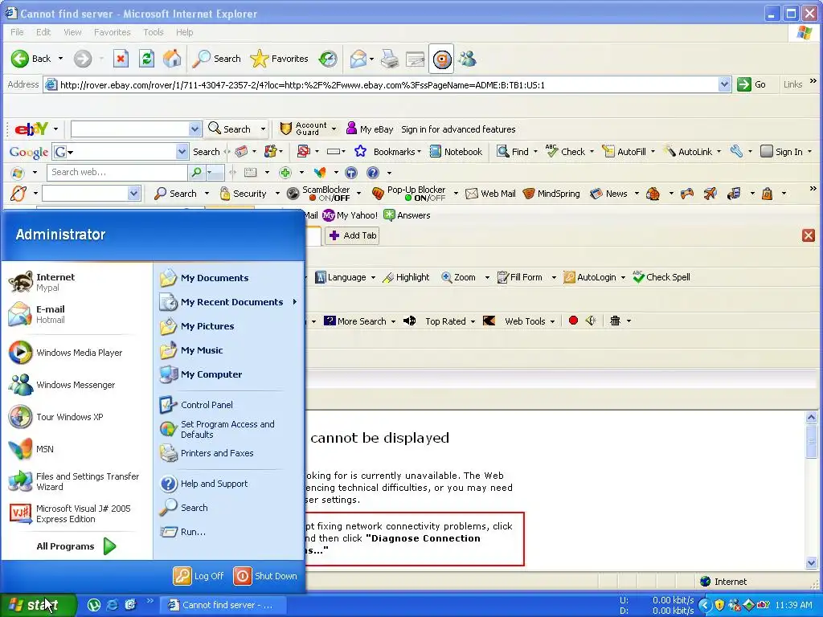Viewport: 823px width, 617px height.
Task: Open the Language dropdown arrow
Action: click(373, 277)
